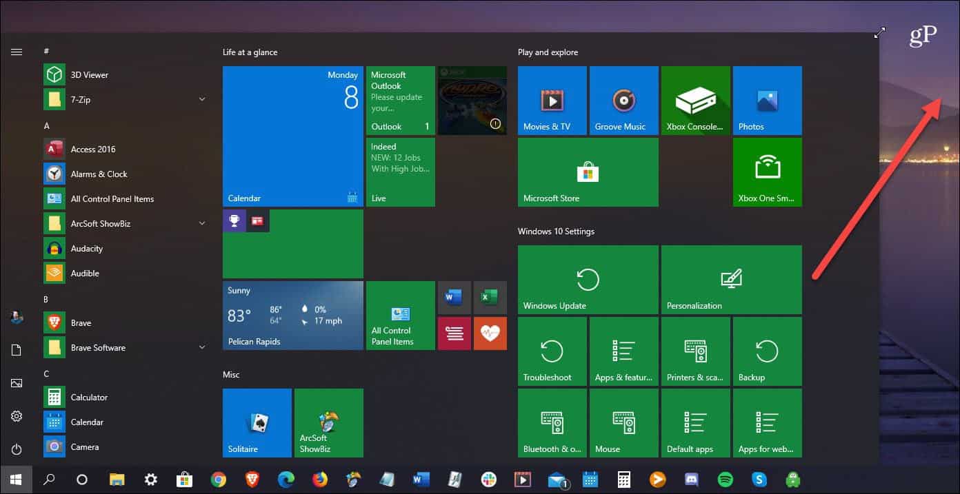Open Spotify from the taskbar
960x494 pixels.
click(726, 480)
